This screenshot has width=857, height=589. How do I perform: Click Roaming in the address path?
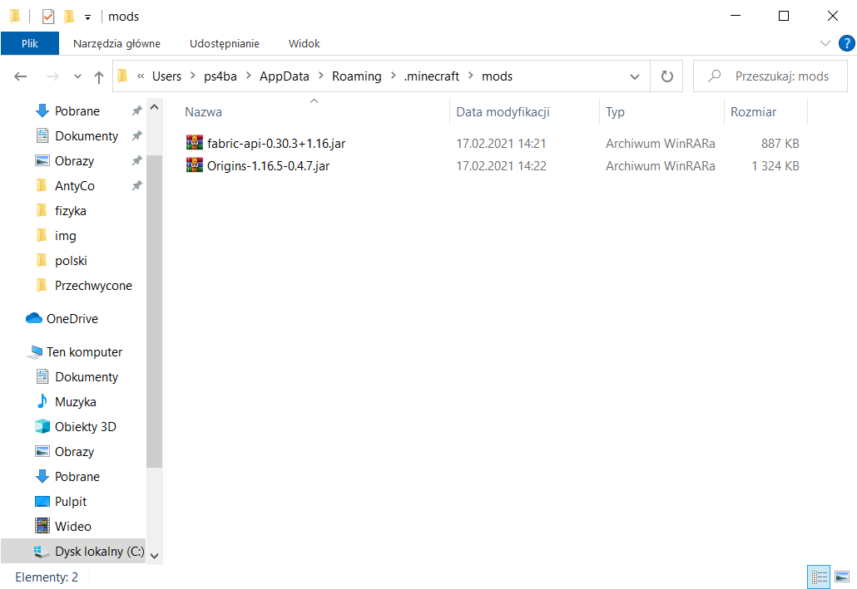click(x=356, y=76)
